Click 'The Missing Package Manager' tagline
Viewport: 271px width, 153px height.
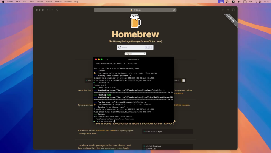click(x=135, y=42)
